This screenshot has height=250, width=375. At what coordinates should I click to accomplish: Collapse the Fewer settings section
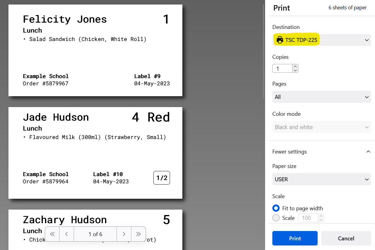(x=368, y=152)
